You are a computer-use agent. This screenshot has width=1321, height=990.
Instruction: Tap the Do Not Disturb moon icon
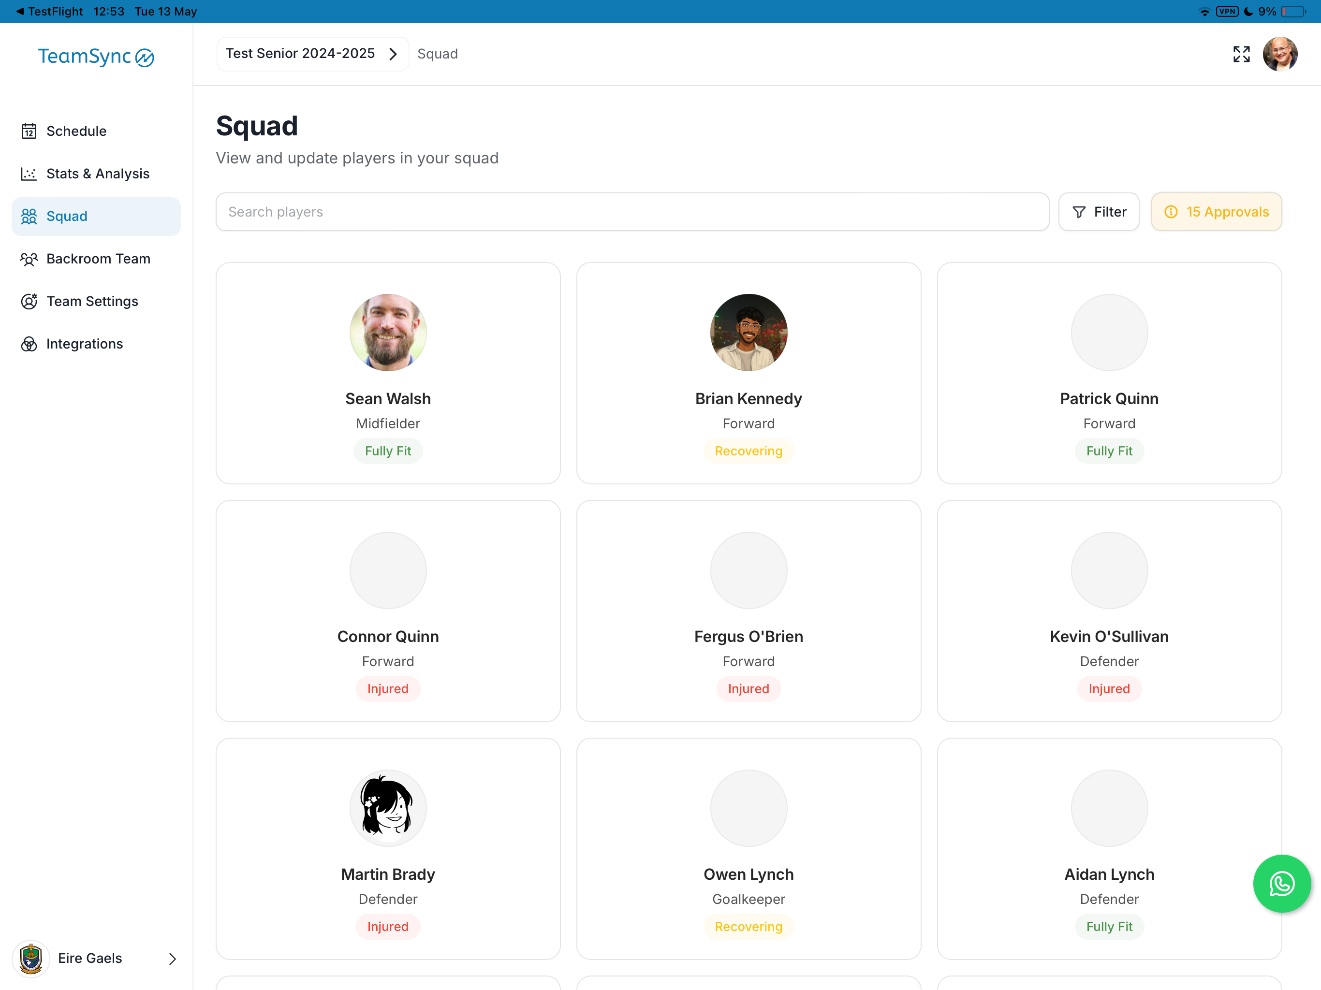click(1248, 11)
